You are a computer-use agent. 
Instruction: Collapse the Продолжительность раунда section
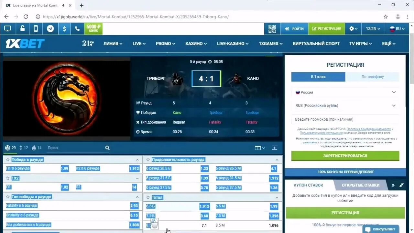(277, 160)
